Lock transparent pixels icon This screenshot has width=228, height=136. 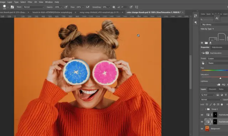[x=207, y=104]
